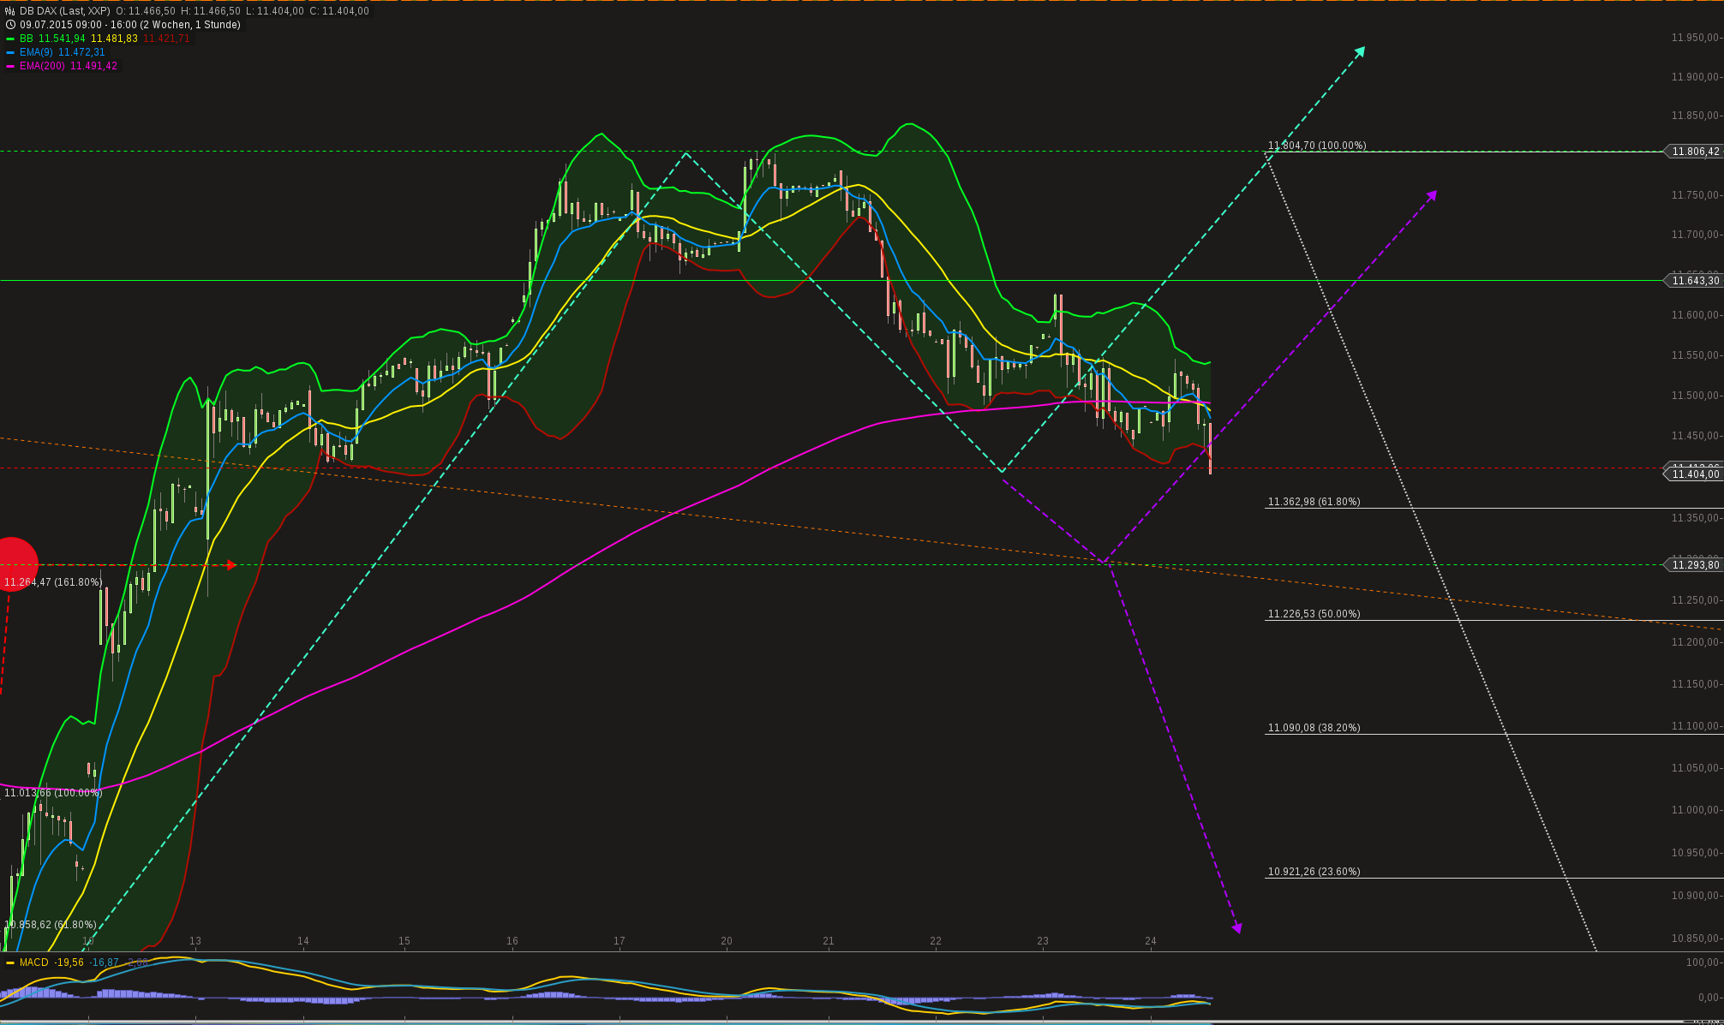Click the BB upper band value 11.541,94
Viewport: 1724px width, 1025px height.
[x=63, y=39]
